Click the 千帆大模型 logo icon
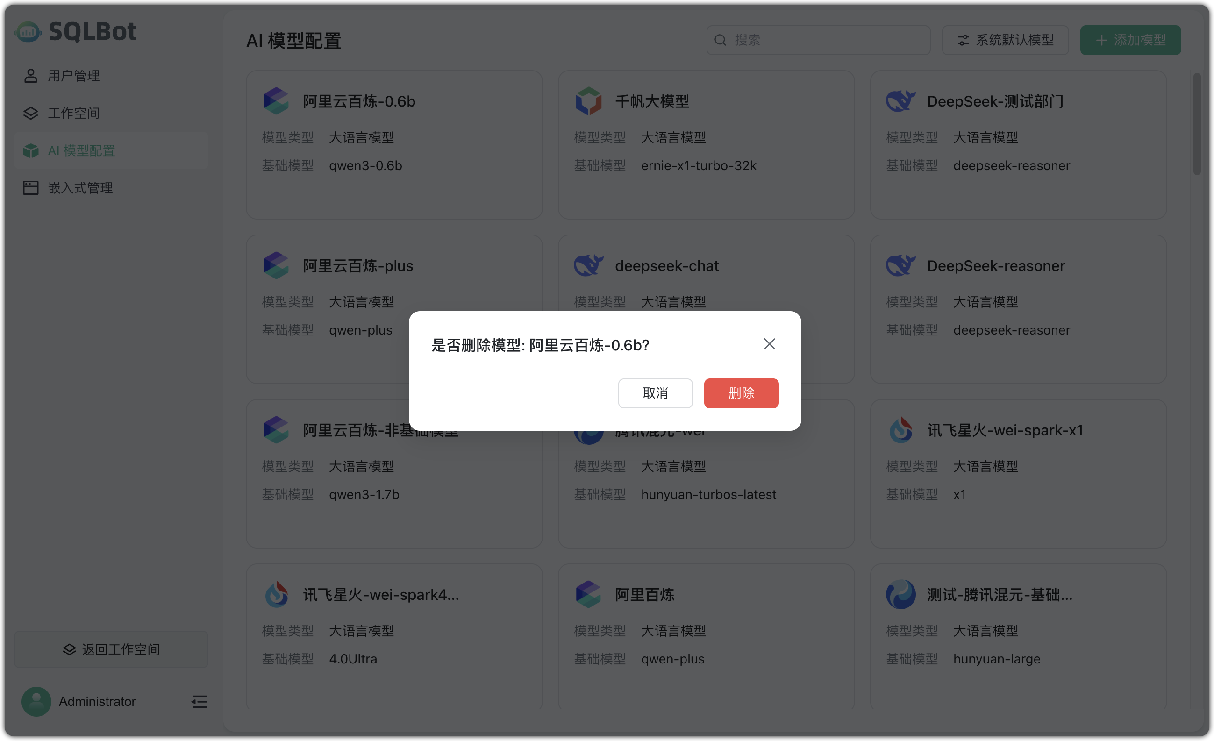The image size is (1214, 741). (x=588, y=101)
